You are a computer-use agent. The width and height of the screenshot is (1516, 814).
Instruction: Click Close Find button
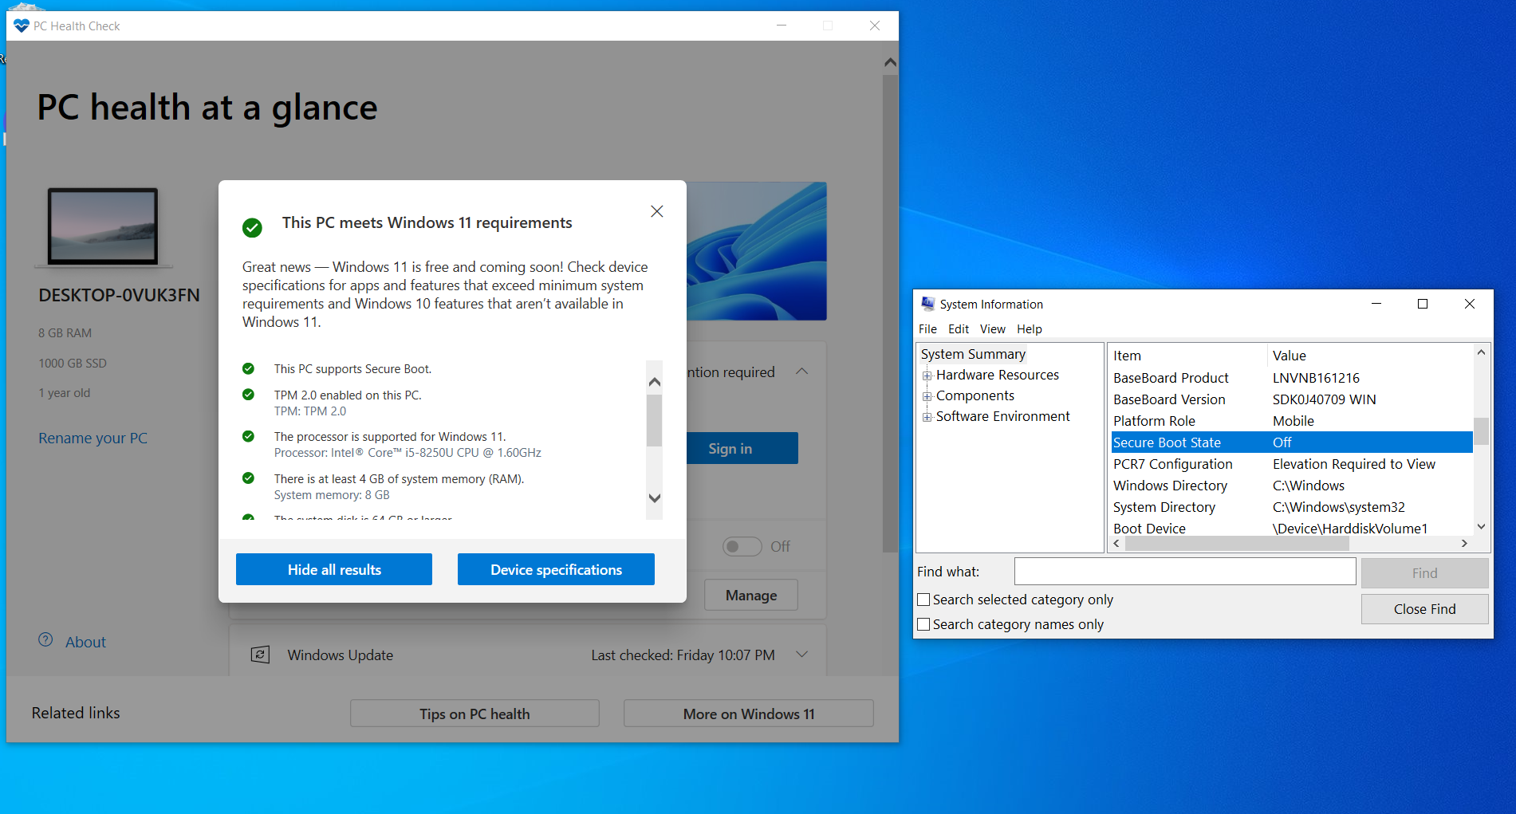pos(1424,609)
